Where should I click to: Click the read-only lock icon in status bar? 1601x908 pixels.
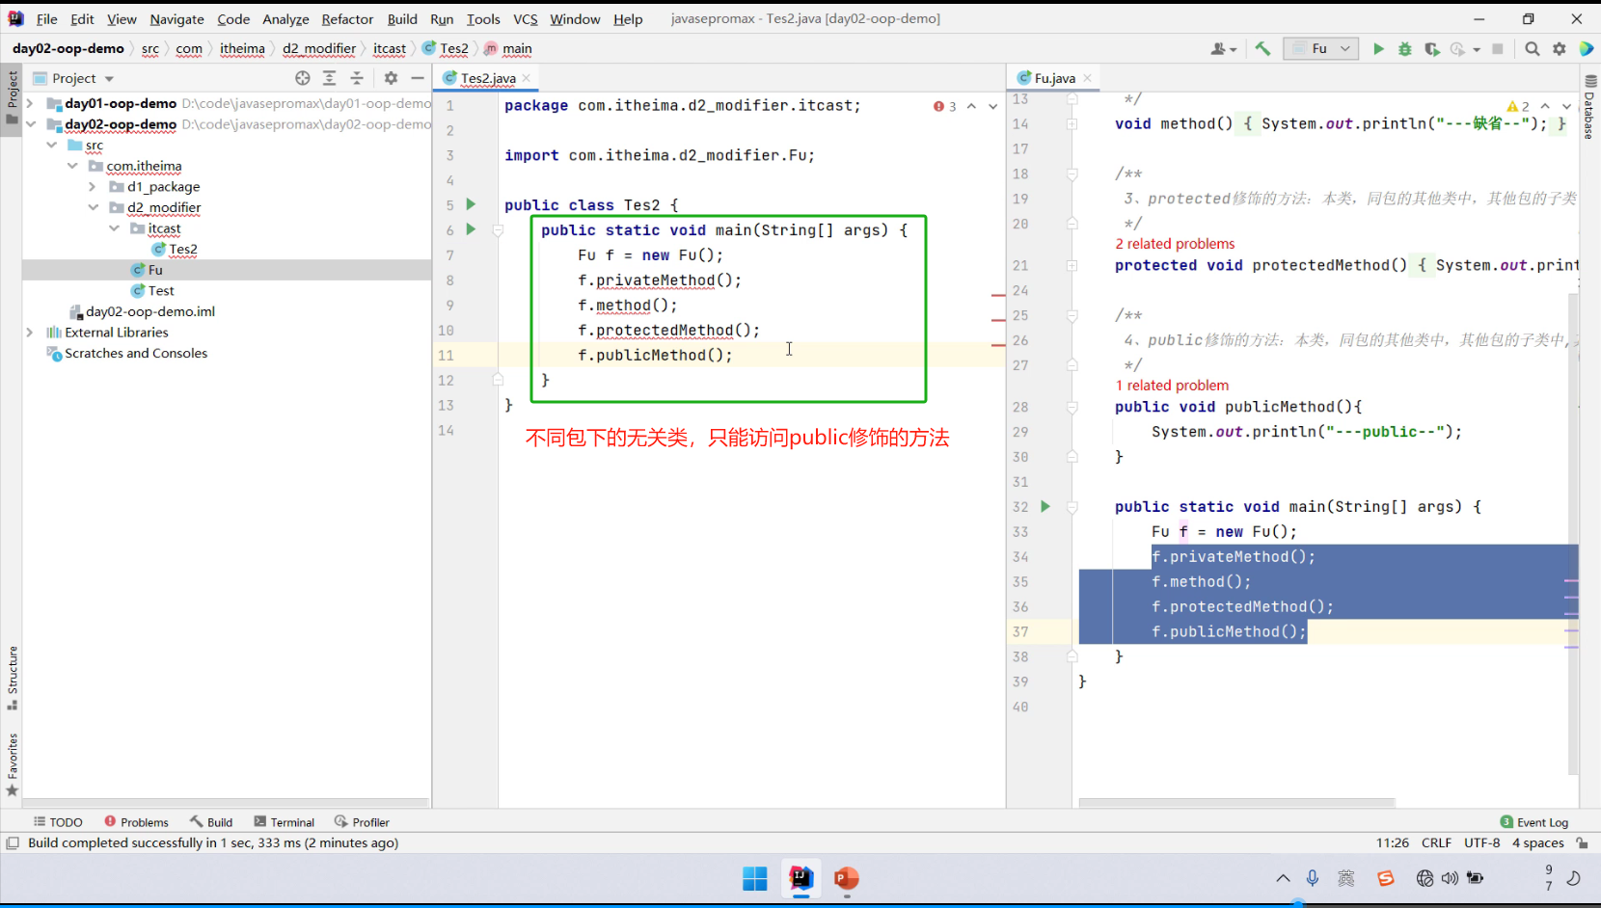[1583, 842]
